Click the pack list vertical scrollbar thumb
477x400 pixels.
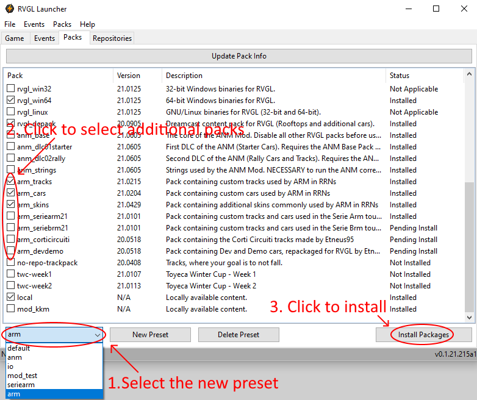(x=469, y=247)
